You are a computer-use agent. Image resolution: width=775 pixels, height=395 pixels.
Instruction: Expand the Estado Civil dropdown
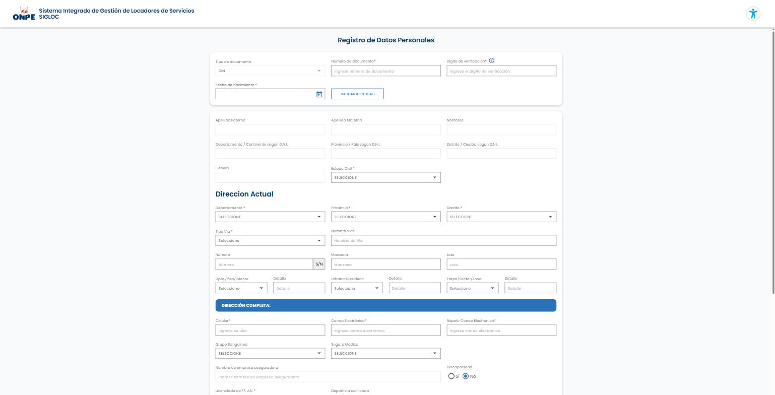tap(386, 177)
